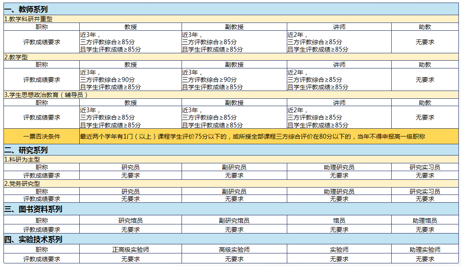
Task: Select the 助理馆员 title cell
Action: pos(425,221)
